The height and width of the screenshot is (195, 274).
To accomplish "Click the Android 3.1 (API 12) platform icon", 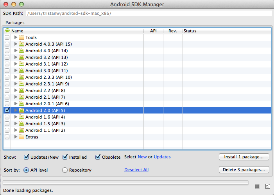I will (21, 64).
